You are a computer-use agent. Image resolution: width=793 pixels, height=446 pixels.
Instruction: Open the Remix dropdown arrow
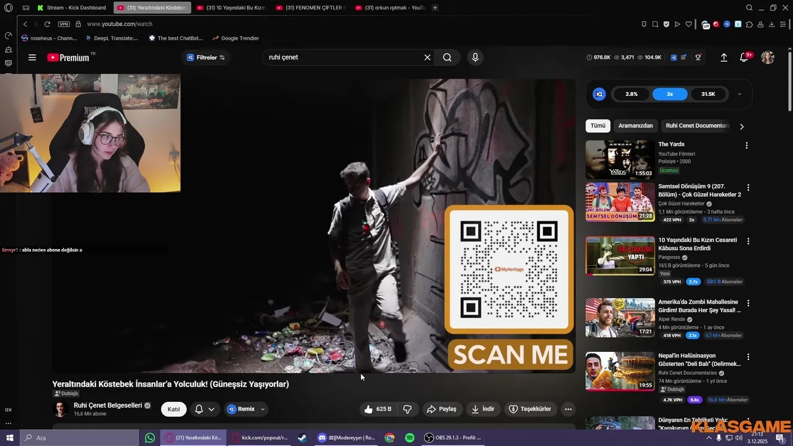263,409
